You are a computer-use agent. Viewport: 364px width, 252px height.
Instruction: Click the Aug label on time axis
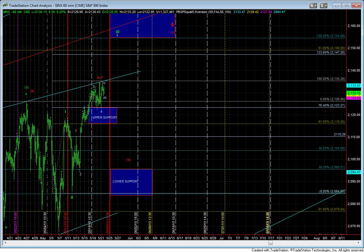click(x=316, y=238)
